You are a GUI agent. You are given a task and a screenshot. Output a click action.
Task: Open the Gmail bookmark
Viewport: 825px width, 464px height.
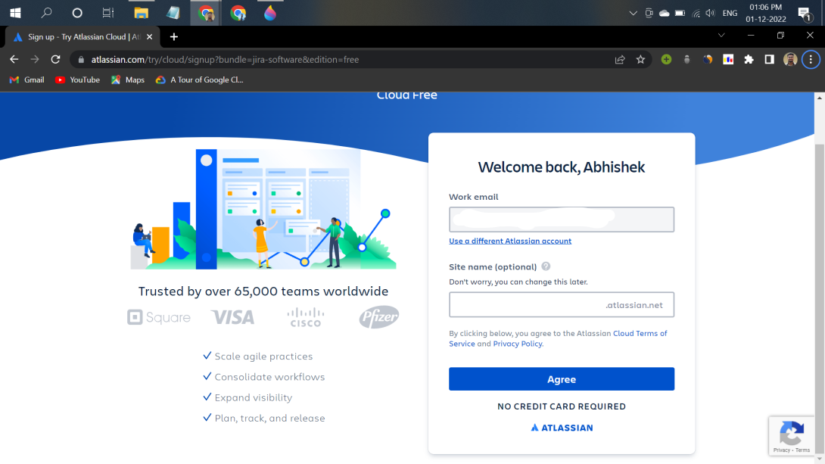(26, 79)
